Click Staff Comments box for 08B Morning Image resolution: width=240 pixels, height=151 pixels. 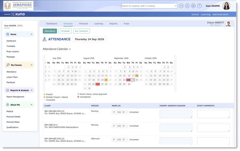click(213, 128)
